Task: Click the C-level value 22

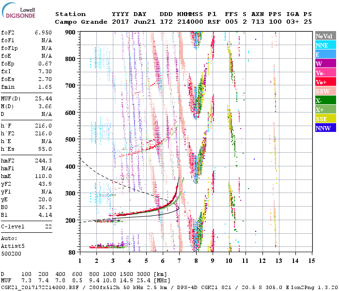Action: tap(48, 226)
